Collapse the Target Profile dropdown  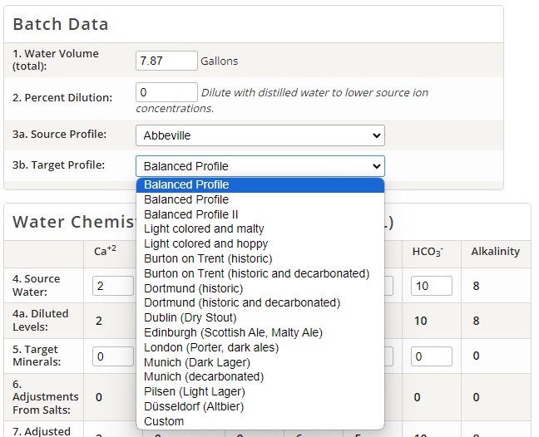click(260, 166)
